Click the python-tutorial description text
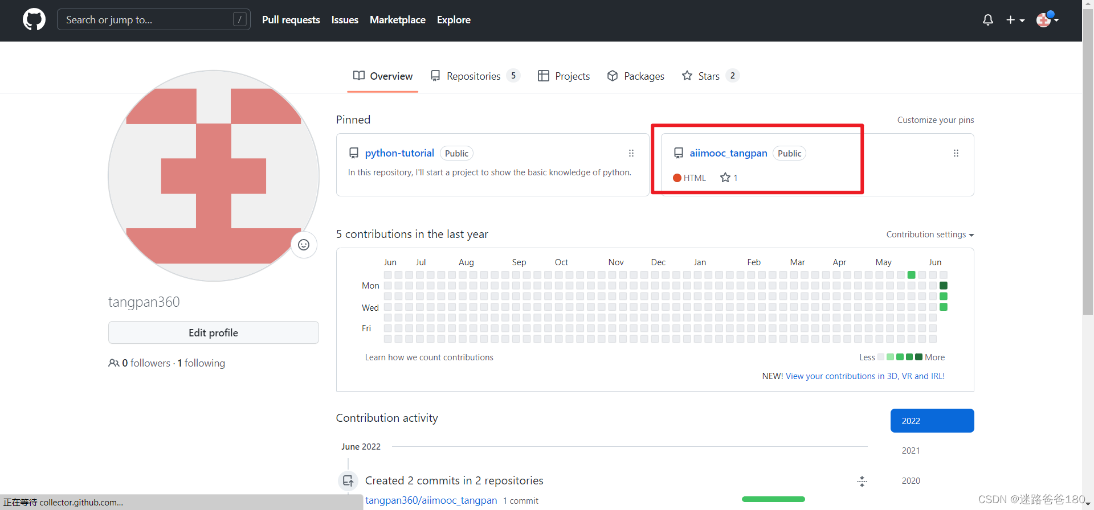 tap(489, 172)
